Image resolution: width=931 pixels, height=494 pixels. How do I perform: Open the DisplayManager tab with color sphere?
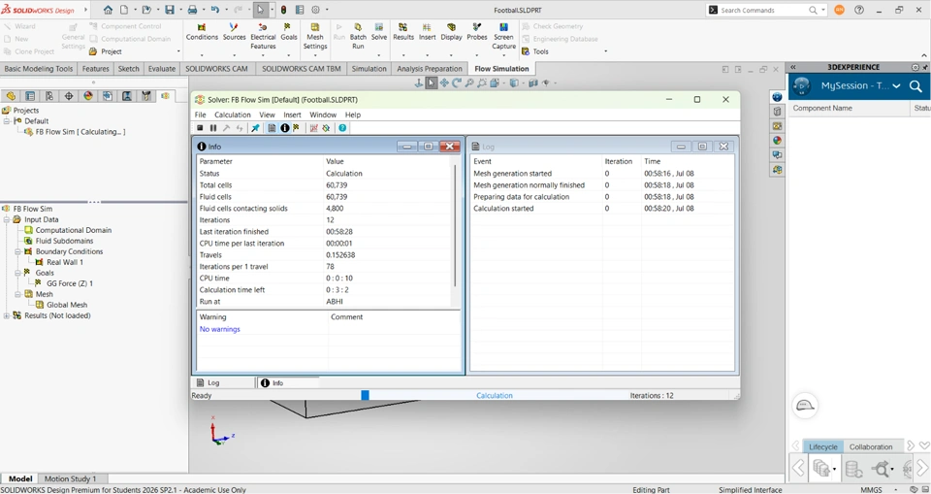point(88,96)
